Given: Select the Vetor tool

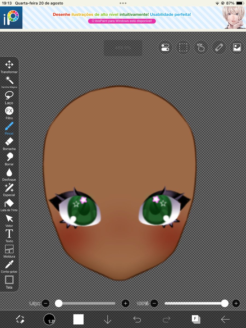Looking at the screenshot, I should point(9,221).
